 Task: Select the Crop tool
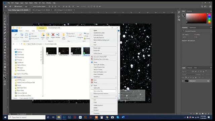point(5,24)
